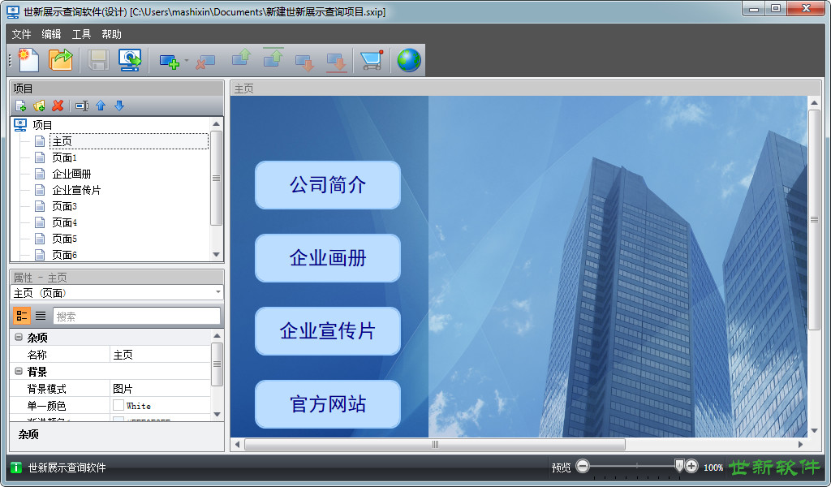Create a new project with the toolbar icon
The height and width of the screenshot is (487, 831).
tap(28, 60)
